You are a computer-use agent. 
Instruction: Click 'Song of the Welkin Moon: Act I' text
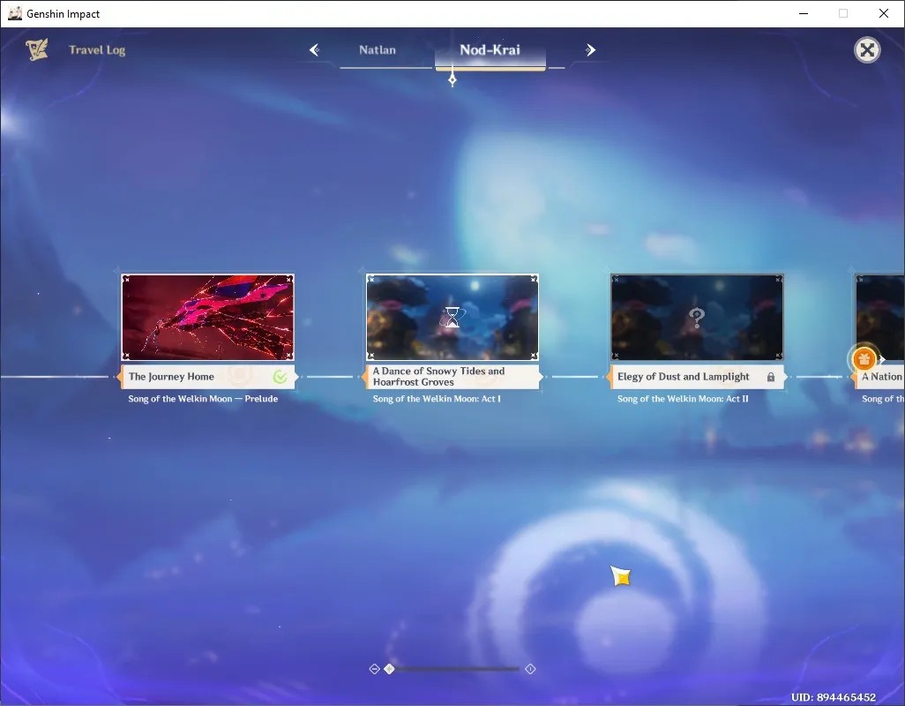(x=437, y=399)
